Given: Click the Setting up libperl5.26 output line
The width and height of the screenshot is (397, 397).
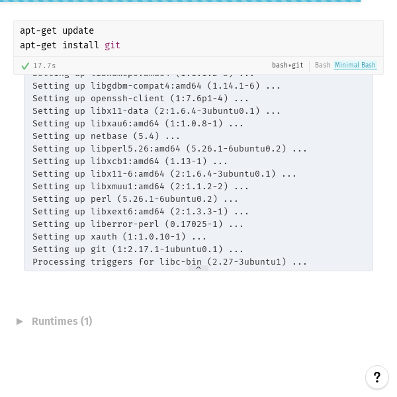Looking at the screenshot, I should (x=169, y=148).
